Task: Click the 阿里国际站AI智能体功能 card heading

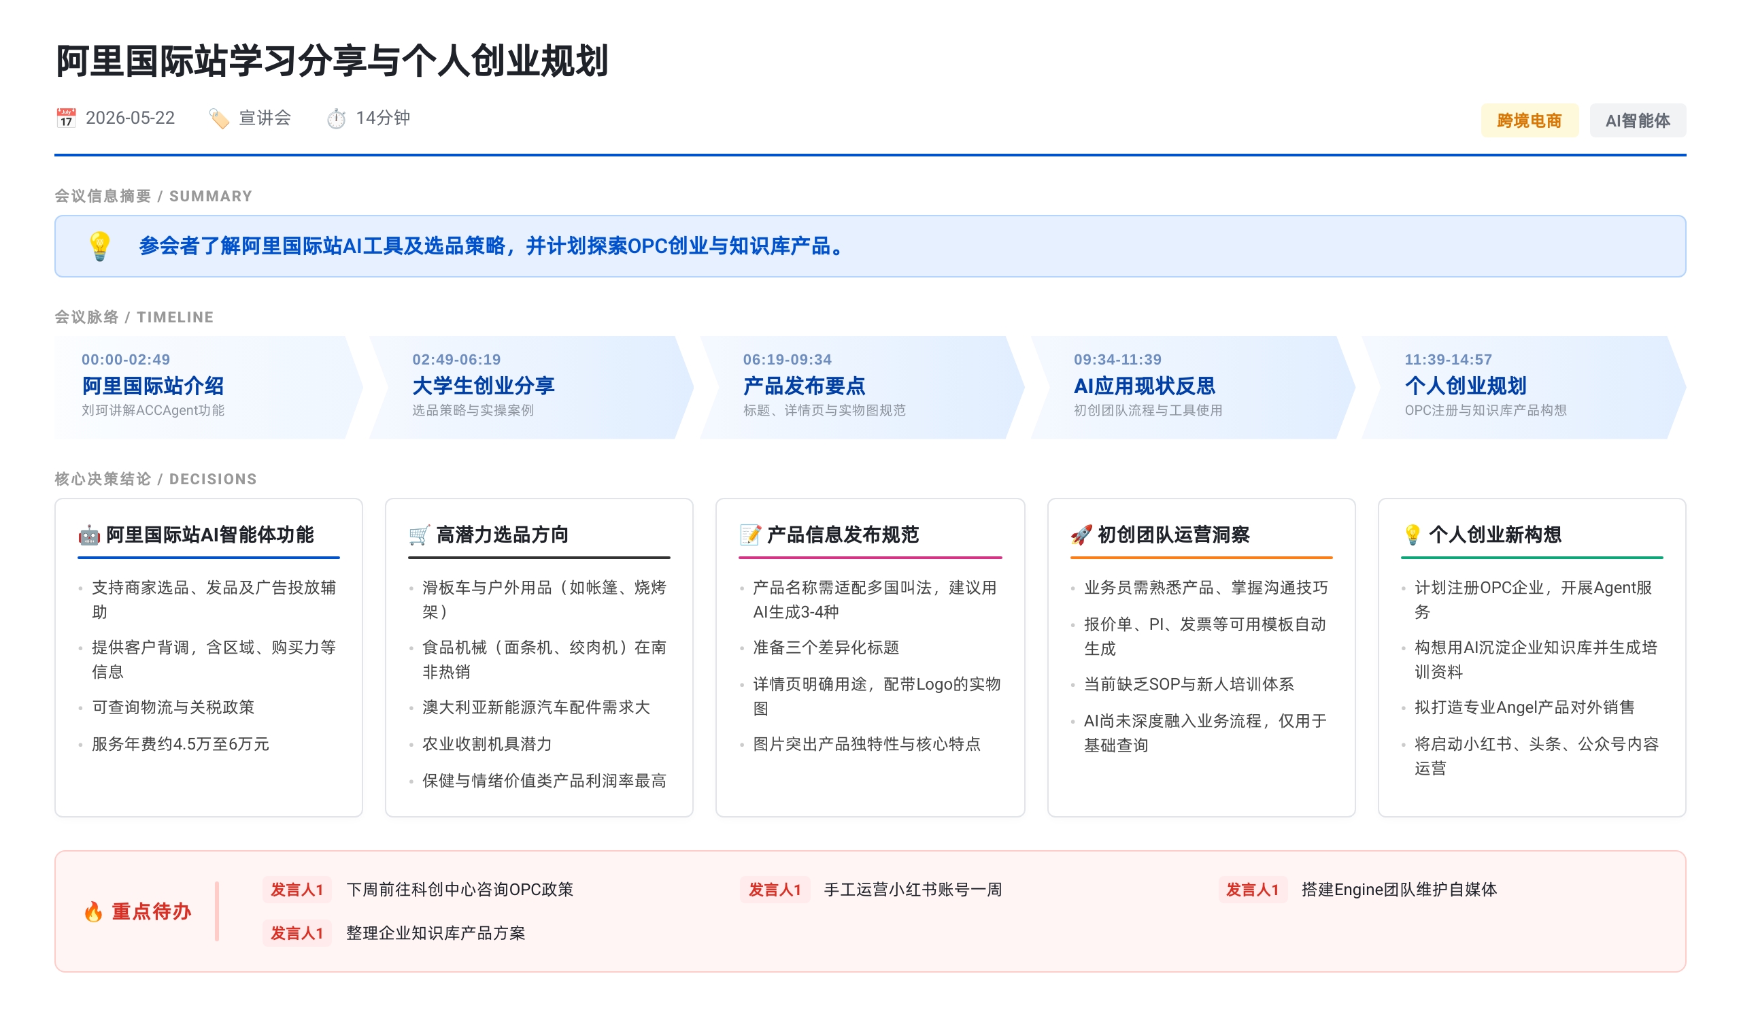Action: [209, 535]
